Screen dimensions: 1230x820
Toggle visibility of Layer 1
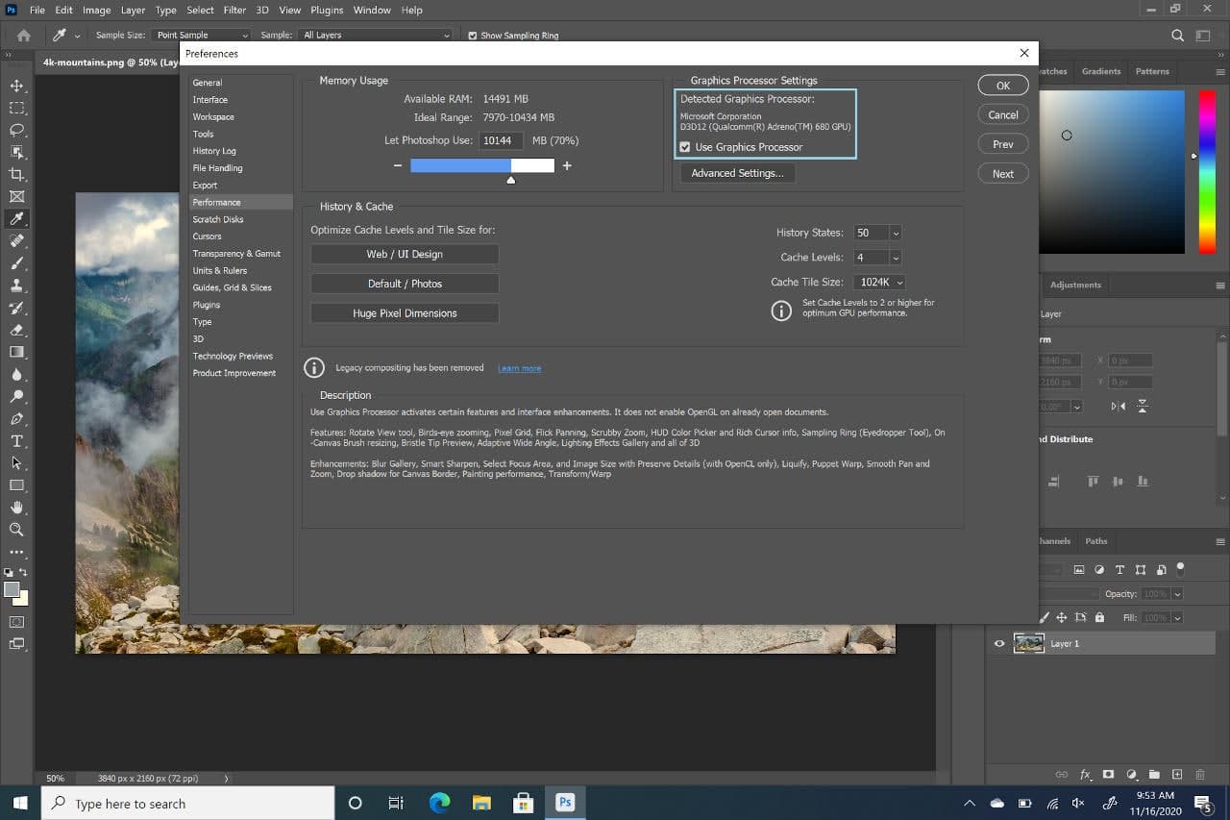[999, 643]
